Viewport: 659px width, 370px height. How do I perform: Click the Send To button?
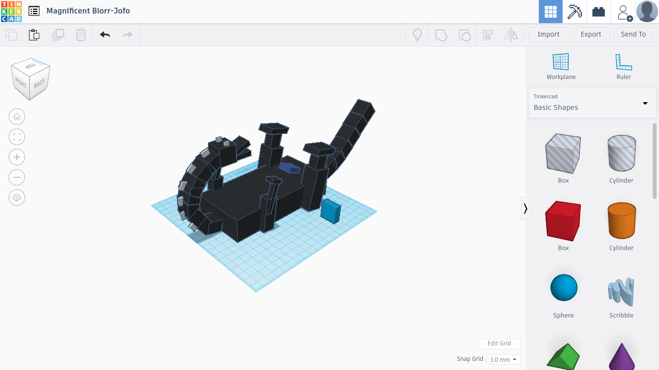coord(633,34)
